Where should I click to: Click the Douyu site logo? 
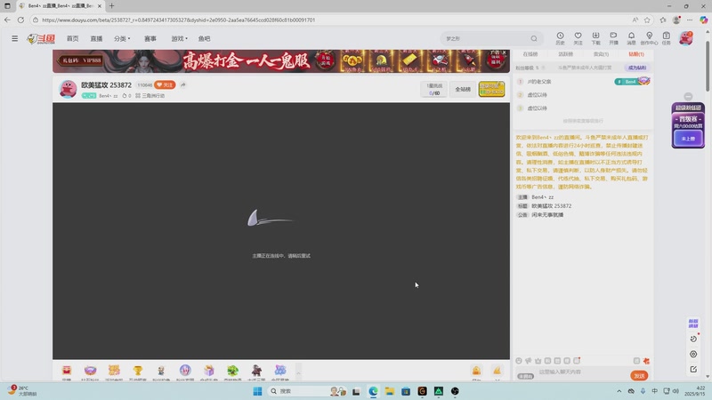pos(41,39)
